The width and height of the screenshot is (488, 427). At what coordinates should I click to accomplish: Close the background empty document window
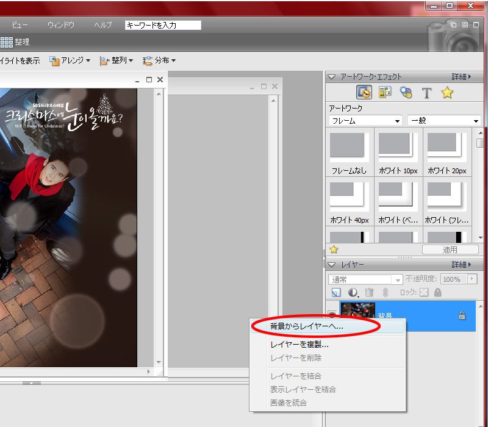(x=275, y=86)
